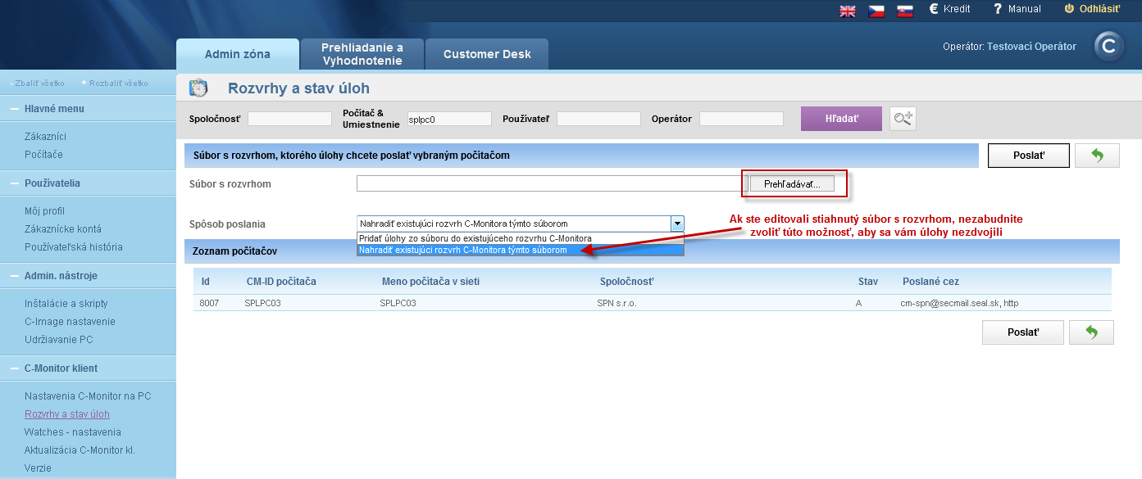Click upper green back arrow button

[x=1097, y=156]
